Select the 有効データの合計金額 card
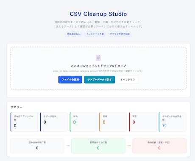This screenshot has height=161, width=195. [173, 122]
